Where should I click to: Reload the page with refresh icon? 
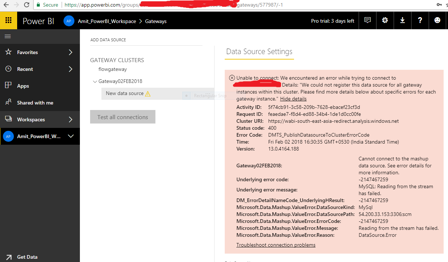27,5
